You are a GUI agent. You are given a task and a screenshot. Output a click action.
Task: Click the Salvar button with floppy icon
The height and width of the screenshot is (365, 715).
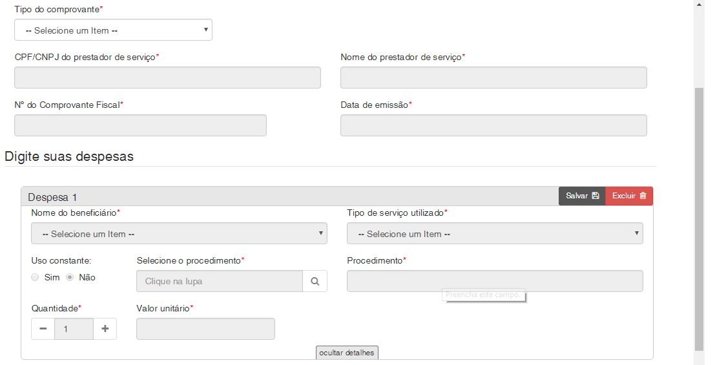[x=582, y=196]
